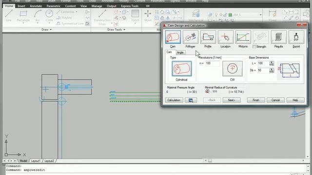This screenshot has width=312, height=175.
Task: Switch to the Cam tab in dialog
Action: pos(169,52)
